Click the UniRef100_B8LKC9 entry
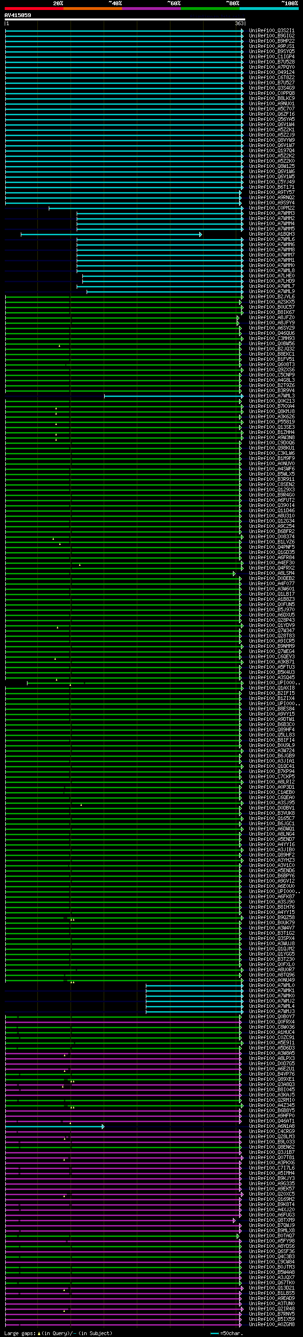 coord(272,98)
